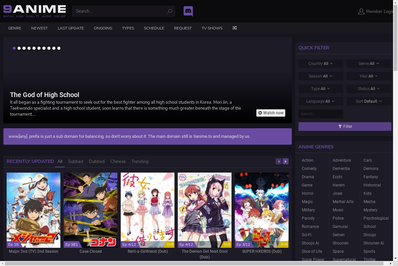Open the SCHEDULE menu item
This screenshot has height=266, width=398.
tap(154, 28)
